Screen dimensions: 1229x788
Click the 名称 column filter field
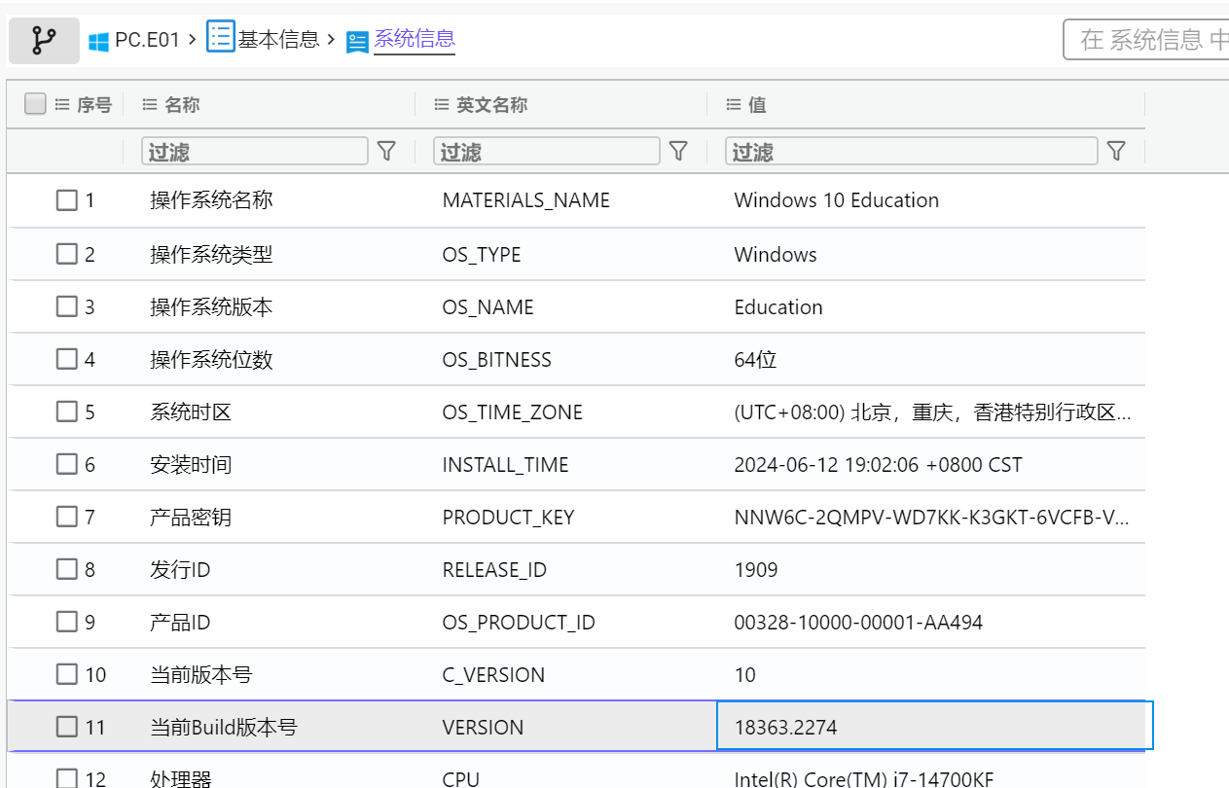tap(255, 151)
